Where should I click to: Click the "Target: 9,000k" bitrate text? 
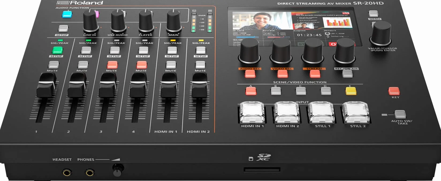click(x=274, y=33)
